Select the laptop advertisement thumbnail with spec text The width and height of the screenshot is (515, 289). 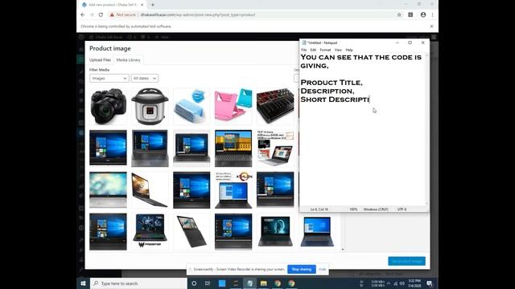[275, 148]
